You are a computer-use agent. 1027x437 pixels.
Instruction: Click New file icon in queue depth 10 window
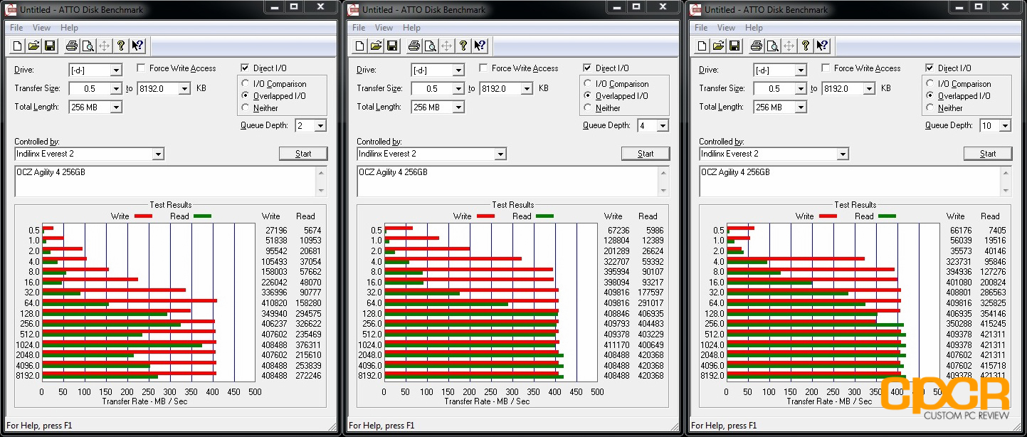tap(702, 46)
